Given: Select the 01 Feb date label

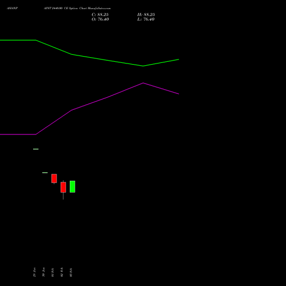Looking at the screenshot, I should point(53,272).
